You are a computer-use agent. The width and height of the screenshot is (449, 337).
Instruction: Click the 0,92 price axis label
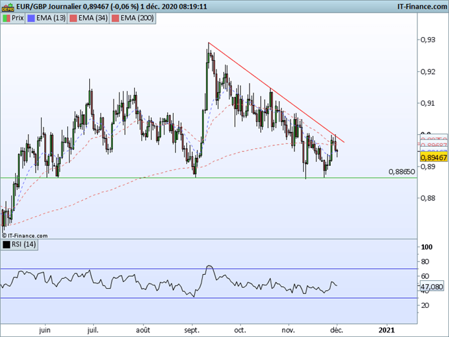tap(428, 71)
